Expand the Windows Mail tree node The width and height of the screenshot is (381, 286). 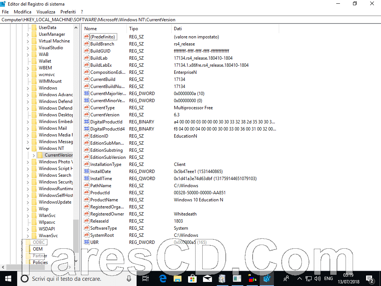[x=28, y=128]
